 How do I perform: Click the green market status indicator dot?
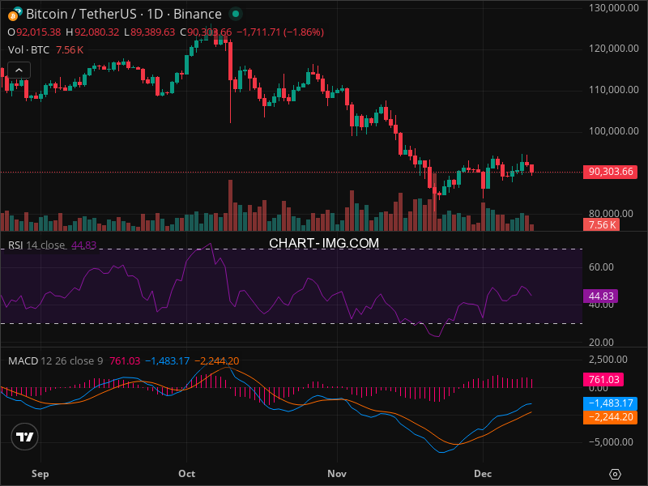235,14
